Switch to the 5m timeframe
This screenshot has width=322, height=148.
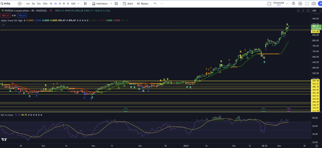39,4
